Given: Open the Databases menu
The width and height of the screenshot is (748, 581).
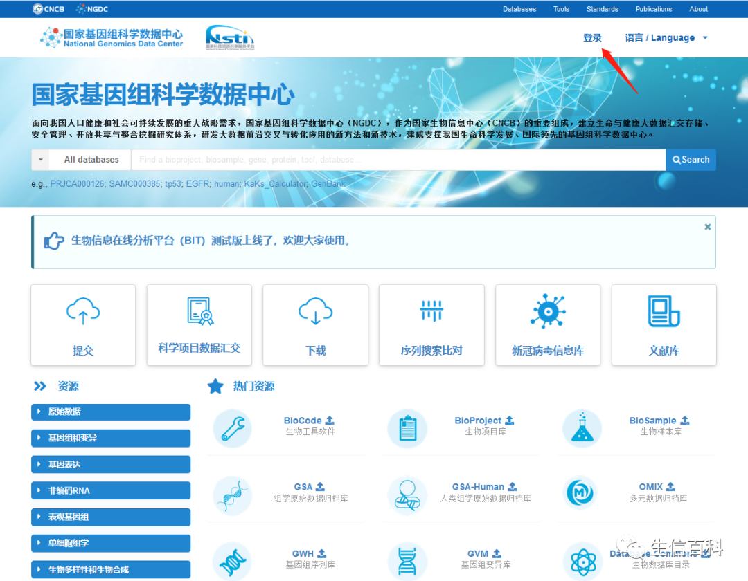Looking at the screenshot, I should pyautogui.click(x=519, y=9).
